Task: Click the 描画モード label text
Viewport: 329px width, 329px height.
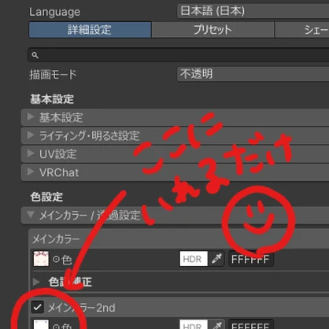Action: point(53,75)
